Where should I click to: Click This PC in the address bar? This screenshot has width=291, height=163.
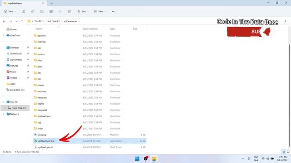[x=38, y=21]
